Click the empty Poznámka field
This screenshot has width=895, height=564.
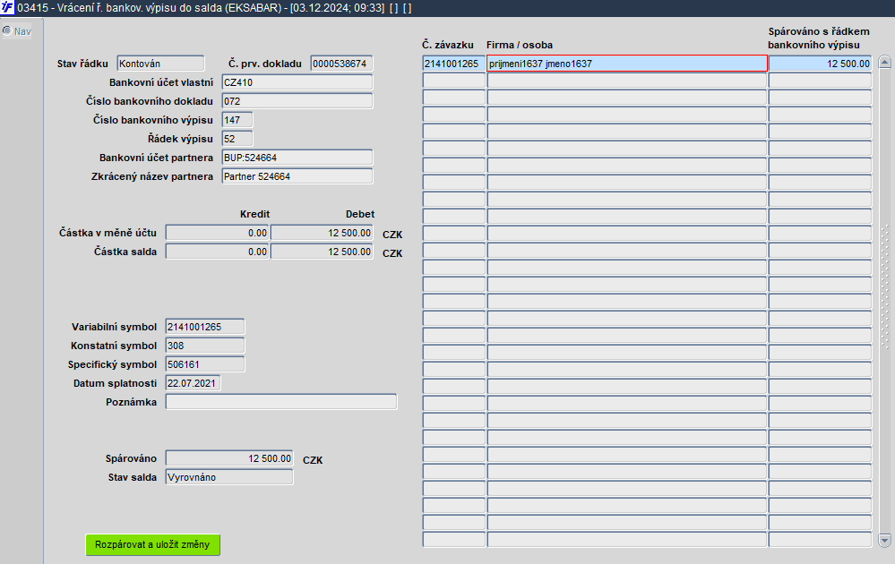(281, 402)
